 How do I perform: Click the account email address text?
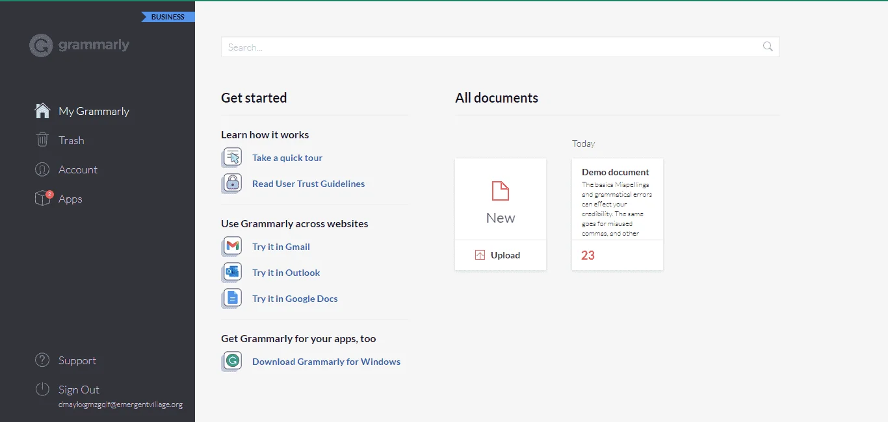(120, 404)
